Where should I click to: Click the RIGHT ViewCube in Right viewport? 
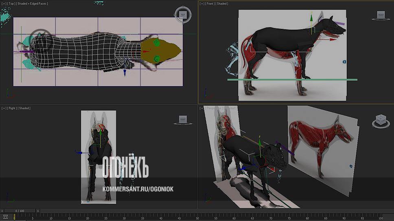(x=183, y=119)
